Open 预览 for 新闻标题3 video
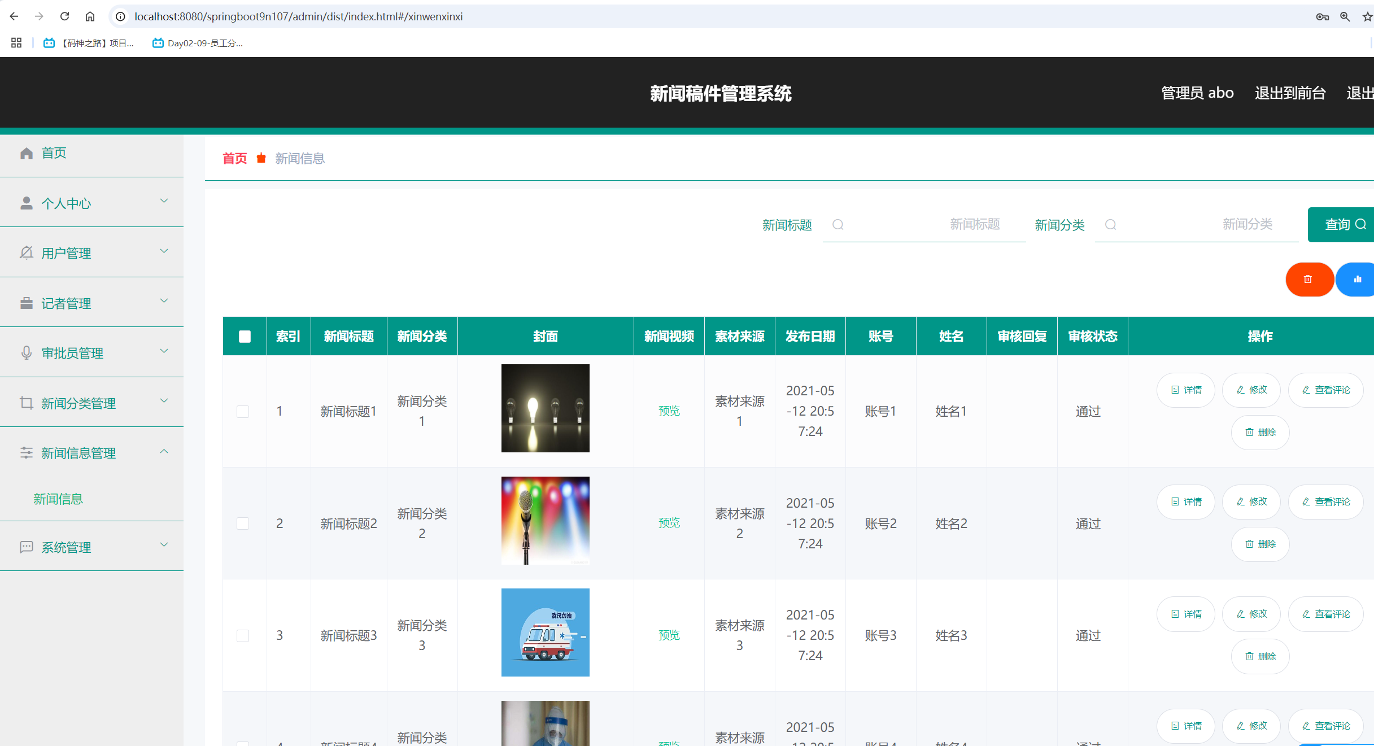The height and width of the screenshot is (746, 1374). click(x=669, y=635)
